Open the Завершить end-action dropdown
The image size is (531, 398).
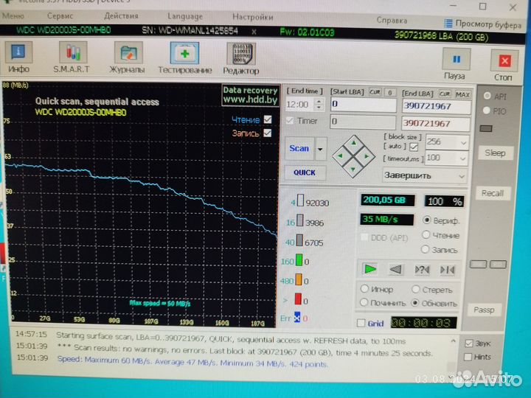coord(425,176)
